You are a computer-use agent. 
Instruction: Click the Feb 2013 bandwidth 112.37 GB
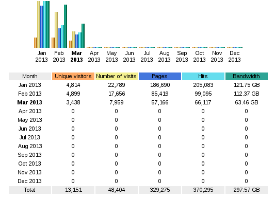click(x=247, y=94)
